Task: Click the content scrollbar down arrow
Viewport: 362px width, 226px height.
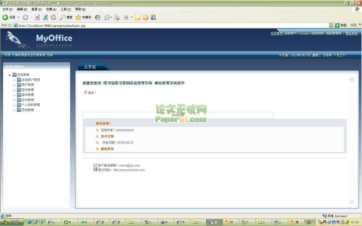Action: point(352,201)
